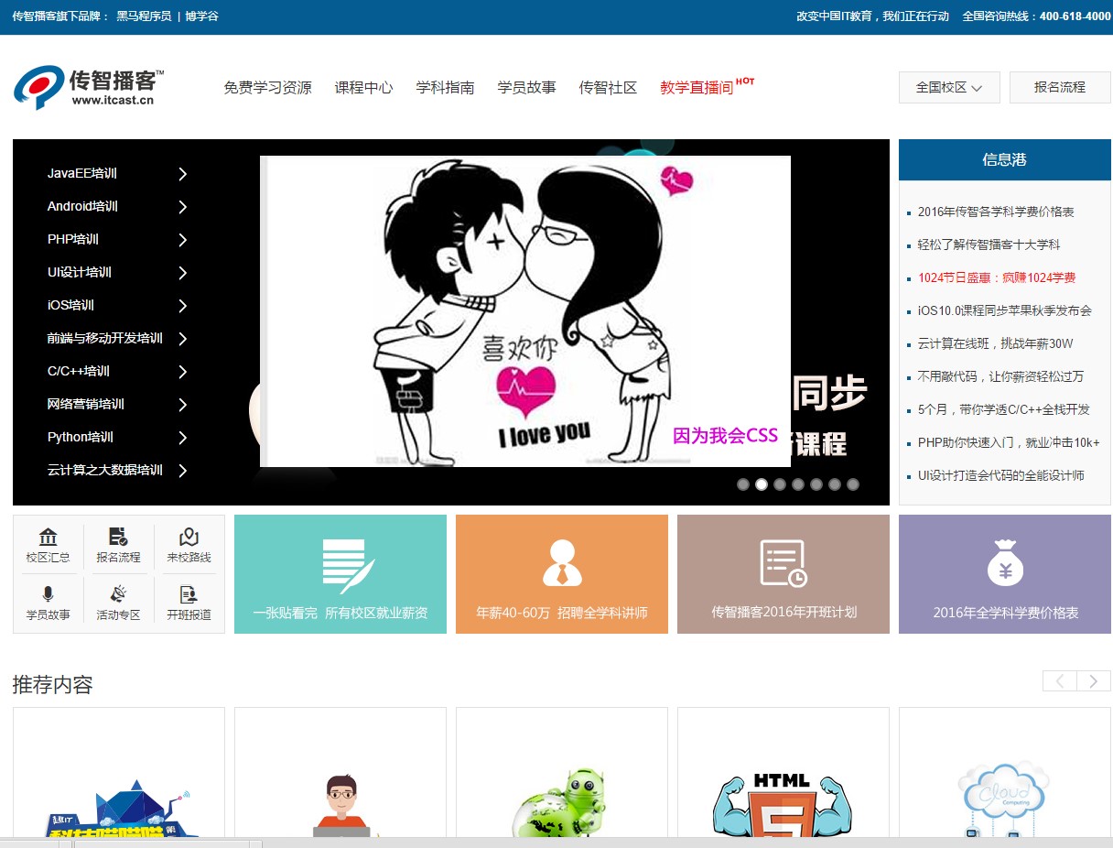Open the 传智社区 nav item

(x=608, y=88)
